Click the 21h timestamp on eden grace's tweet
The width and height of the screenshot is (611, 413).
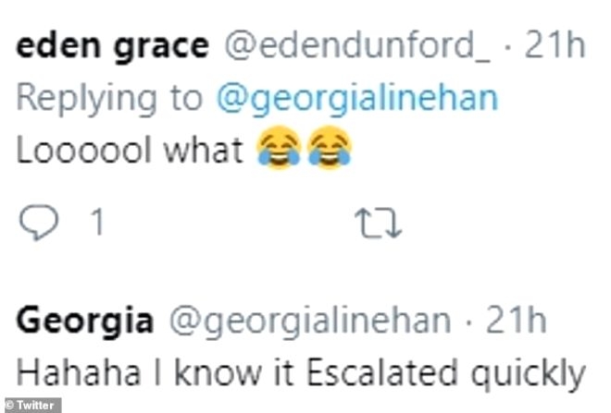pyautogui.click(x=555, y=48)
